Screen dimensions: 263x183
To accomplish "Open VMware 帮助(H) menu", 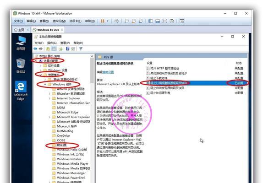I will pos(90,21).
